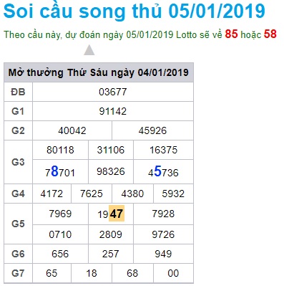Select the G2 number 40042
This screenshot has height=286, width=284.
click(72, 130)
